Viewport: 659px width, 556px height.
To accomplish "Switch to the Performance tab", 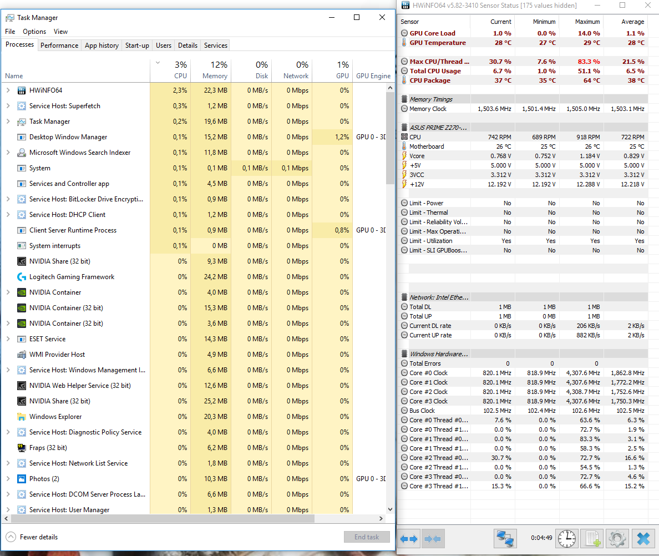I will pyautogui.click(x=59, y=46).
